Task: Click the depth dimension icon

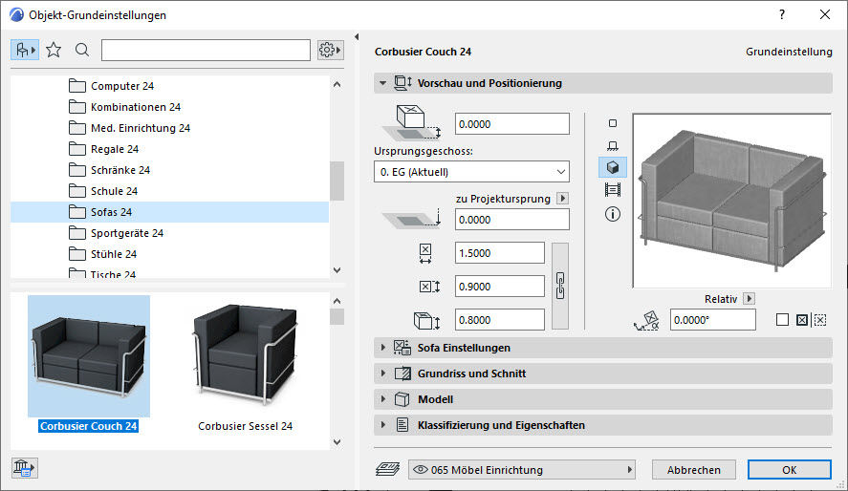Action: tap(430, 287)
